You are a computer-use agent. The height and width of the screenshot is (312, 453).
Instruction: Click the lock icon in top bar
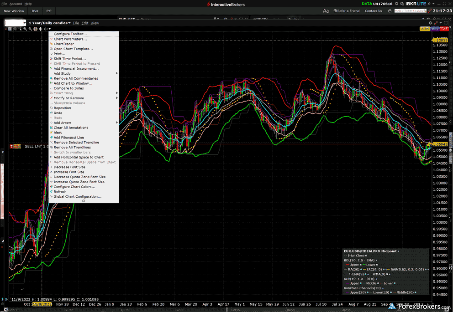[390, 10]
